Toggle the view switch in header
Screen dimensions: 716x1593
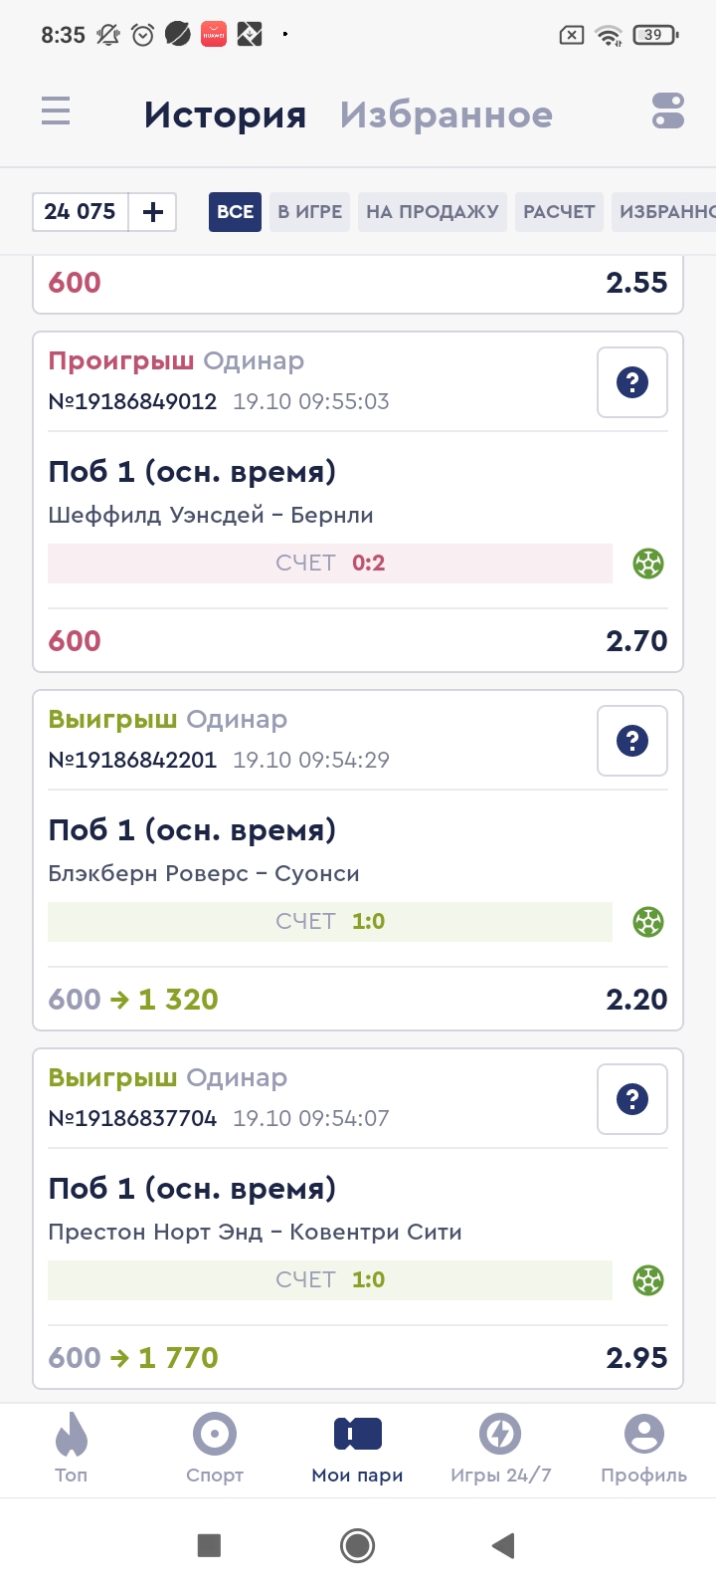(x=668, y=111)
